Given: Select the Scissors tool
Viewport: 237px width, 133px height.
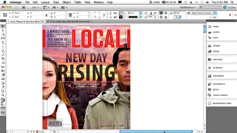Looking at the screenshot, I should click(3, 67).
